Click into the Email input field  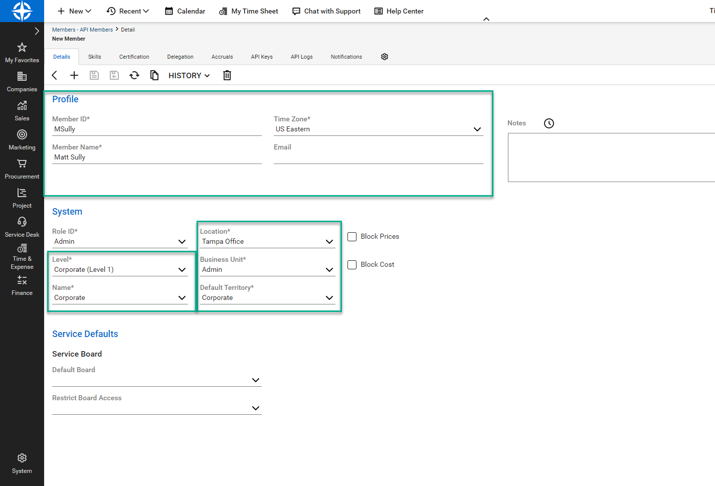point(378,157)
